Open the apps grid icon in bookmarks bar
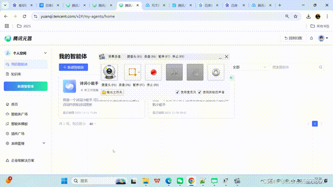This screenshot has height=187, width=333. tap(7, 26)
